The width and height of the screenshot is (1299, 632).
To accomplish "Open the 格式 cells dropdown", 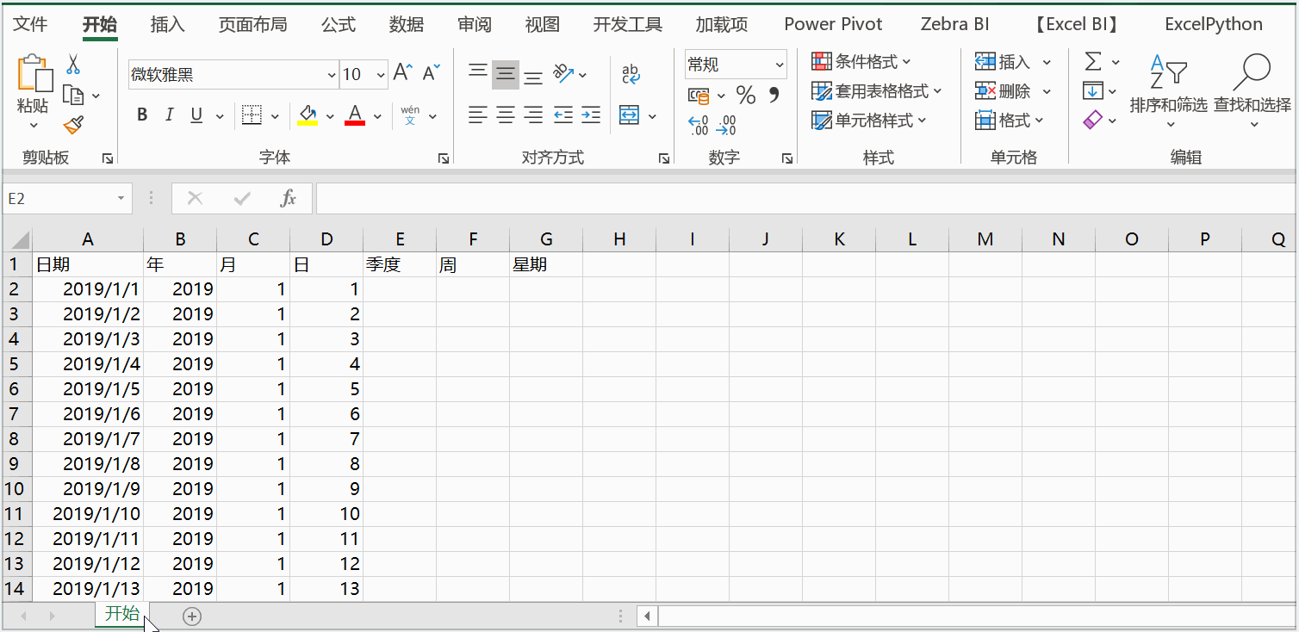I will coord(1009,120).
